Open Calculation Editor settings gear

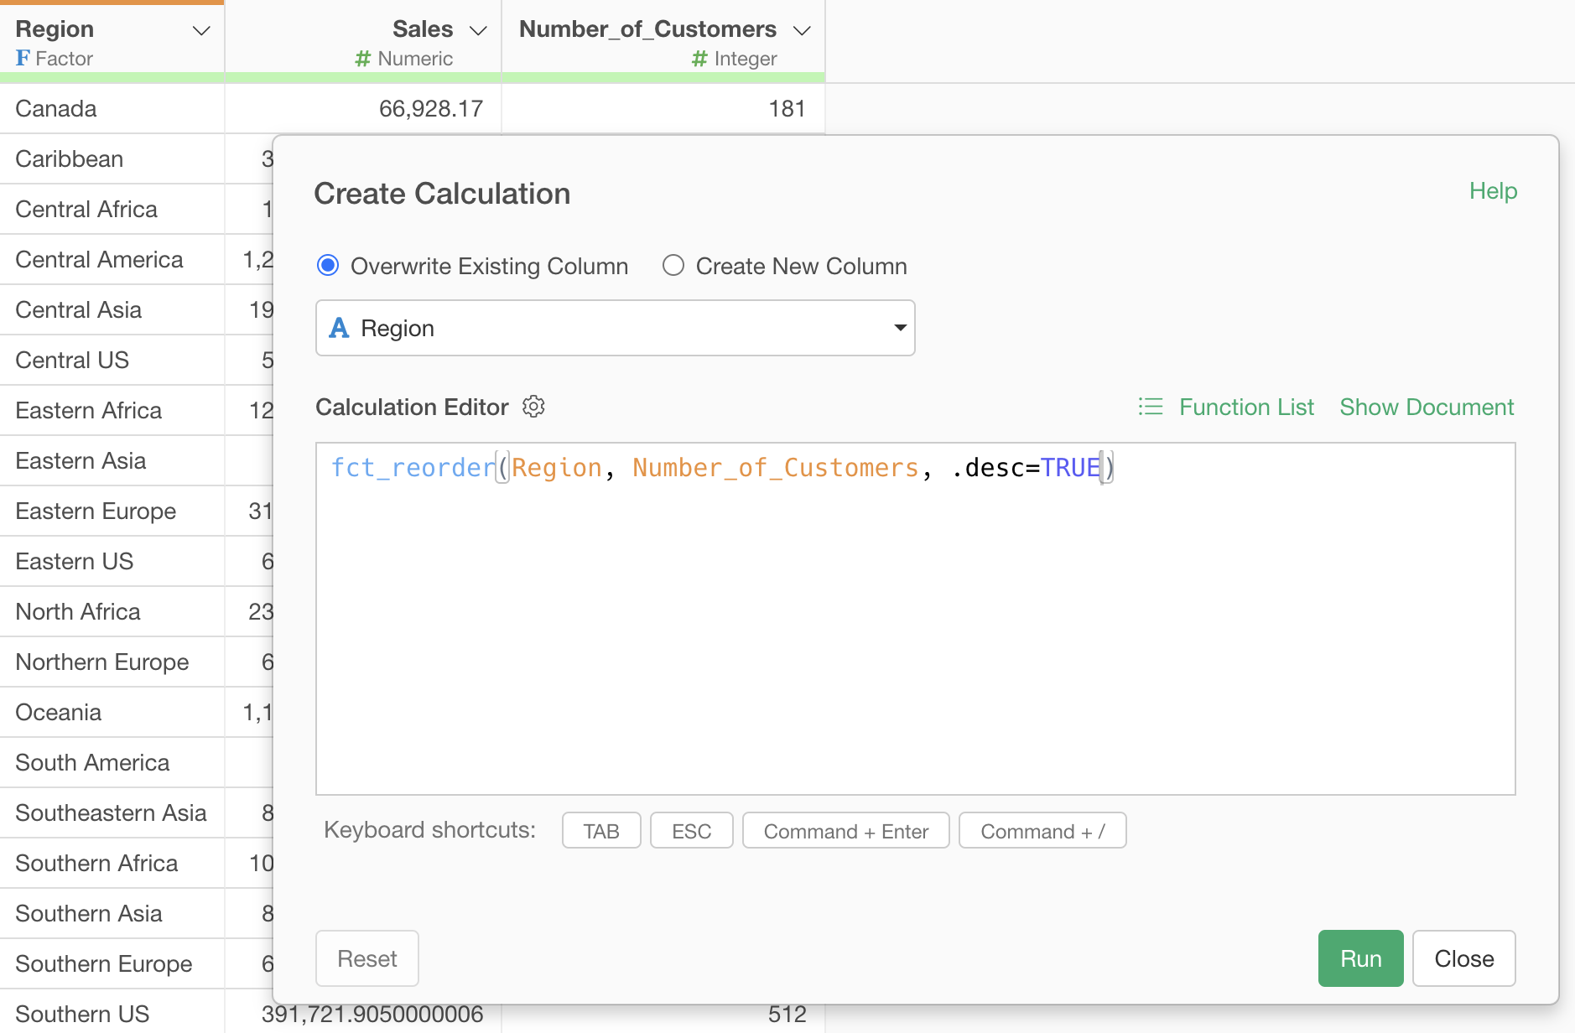[x=533, y=407]
